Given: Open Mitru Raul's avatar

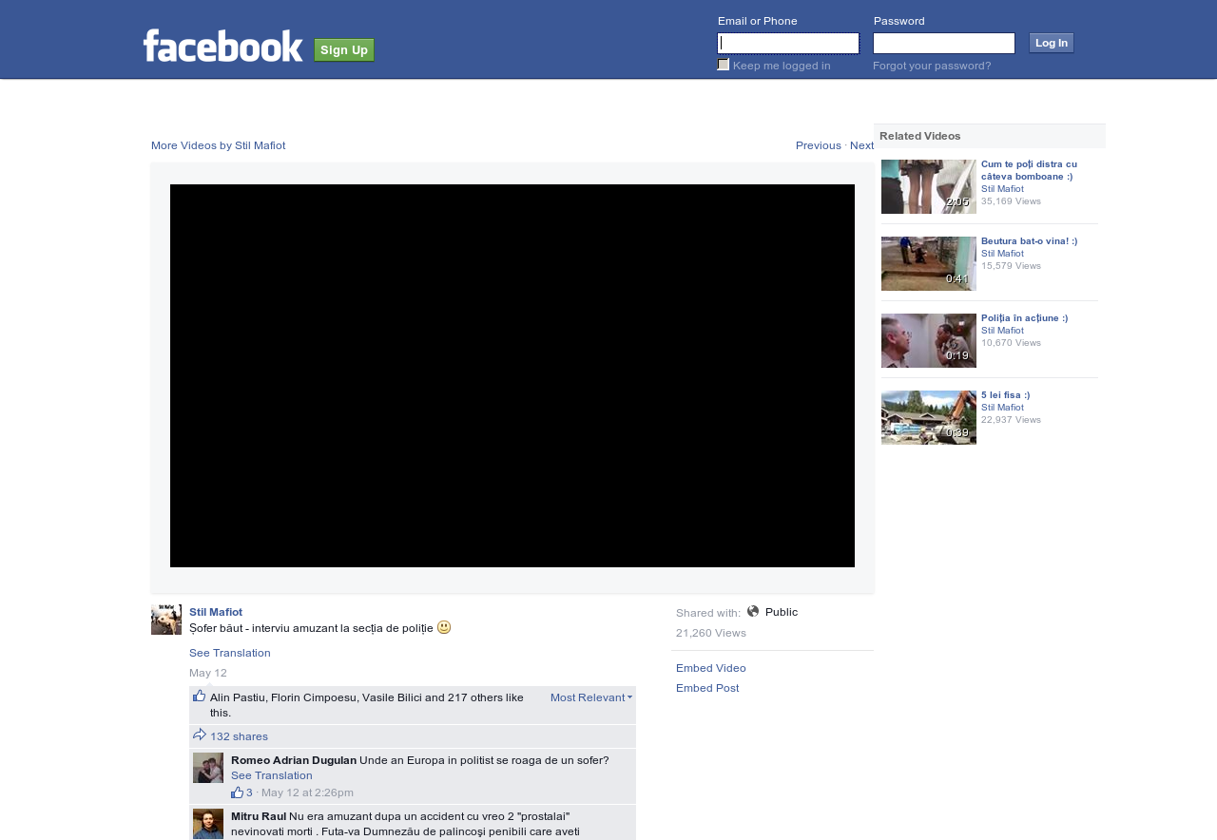Looking at the screenshot, I should (x=208, y=824).
